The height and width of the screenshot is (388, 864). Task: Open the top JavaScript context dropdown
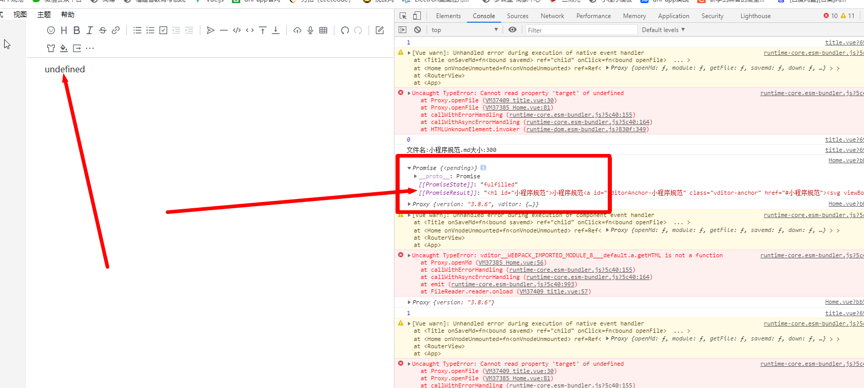pos(464,30)
